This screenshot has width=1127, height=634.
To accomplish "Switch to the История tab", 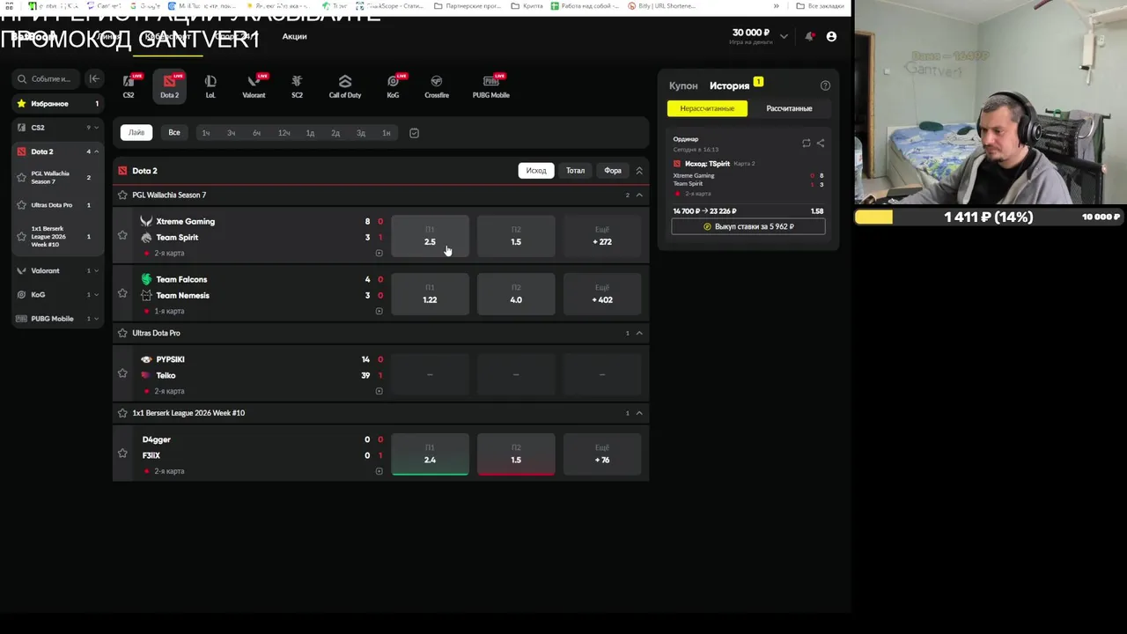I will point(729,85).
